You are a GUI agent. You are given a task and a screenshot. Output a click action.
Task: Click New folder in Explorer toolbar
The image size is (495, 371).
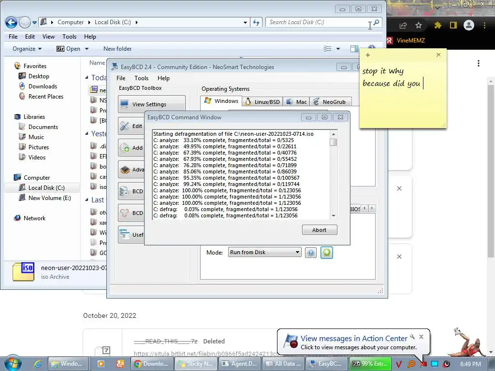117,49
